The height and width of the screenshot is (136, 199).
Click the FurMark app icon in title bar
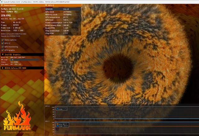pyautogui.click(x=2, y=2)
